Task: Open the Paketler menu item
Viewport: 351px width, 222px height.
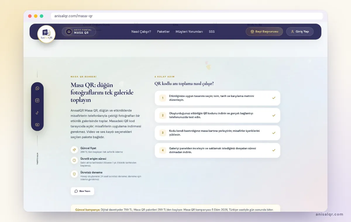Action: coord(163,32)
